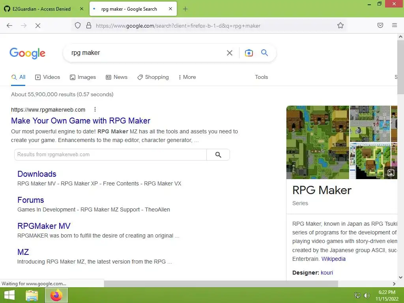Open the Wikipedia link in knowledge panel

click(333, 259)
